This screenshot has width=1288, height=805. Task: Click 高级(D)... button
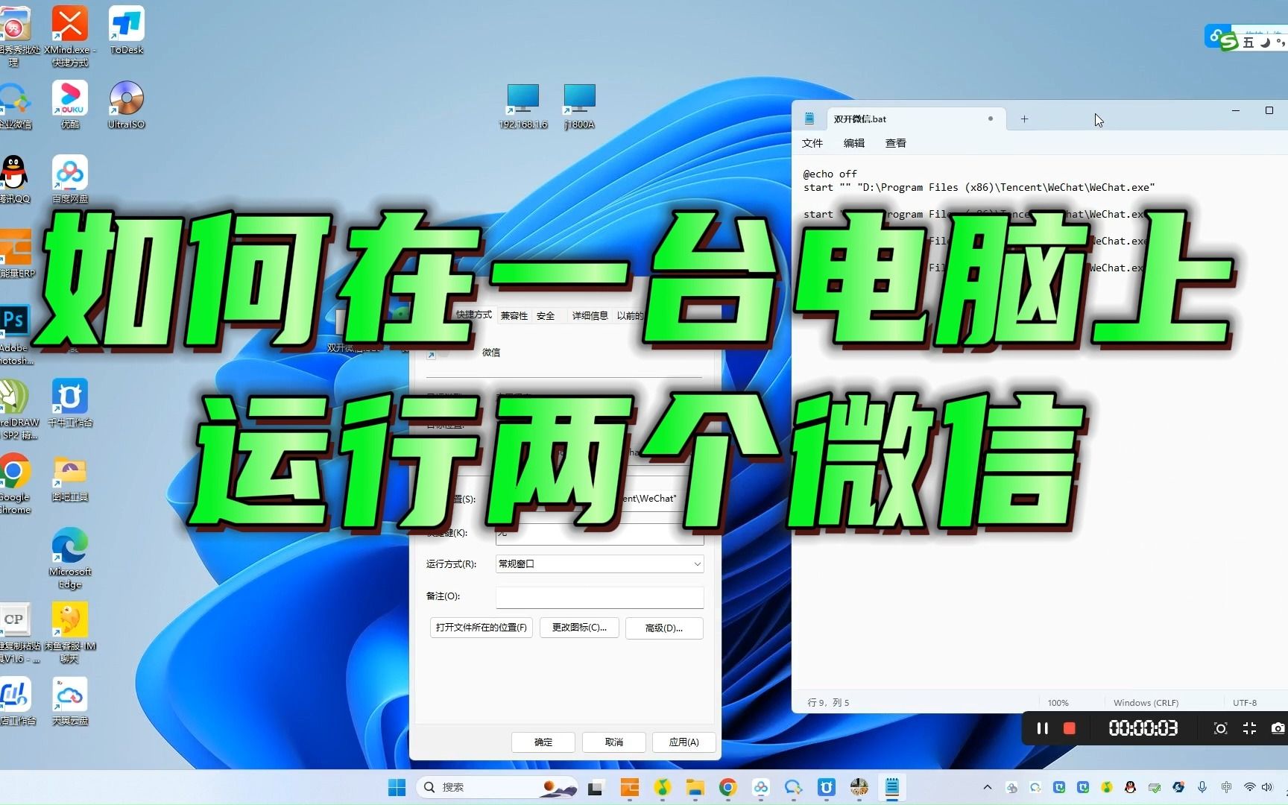pos(664,628)
